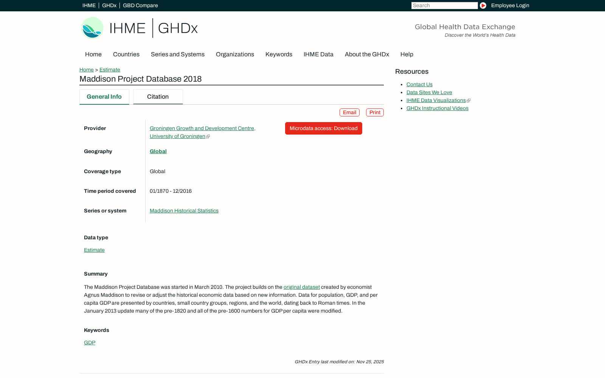
Task: Switch to the Citation tab
Action: click(158, 97)
